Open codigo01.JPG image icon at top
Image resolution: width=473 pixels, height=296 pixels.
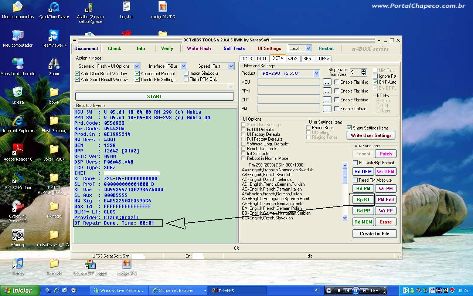163,10
